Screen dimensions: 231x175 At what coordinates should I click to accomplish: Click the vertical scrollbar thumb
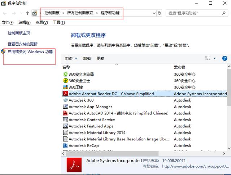click(x=229, y=87)
